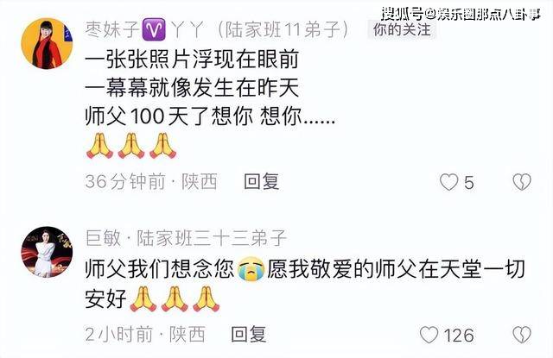Tap praying hands emojis after 安好

pyautogui.click(x=175, y=299)
